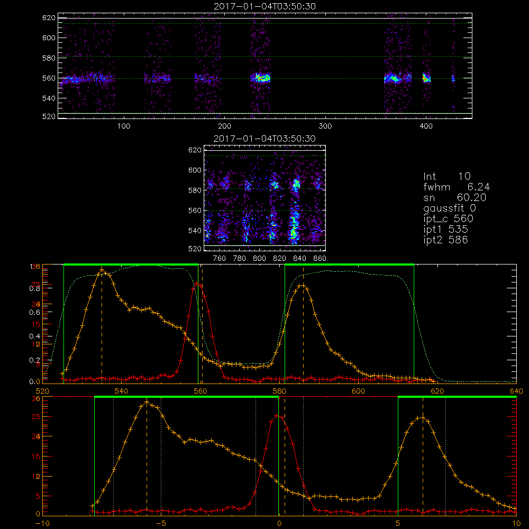Click x-axis label 10 on bottom plot
This screenshot has height=529, width=529.
click(x=516, y=524)
